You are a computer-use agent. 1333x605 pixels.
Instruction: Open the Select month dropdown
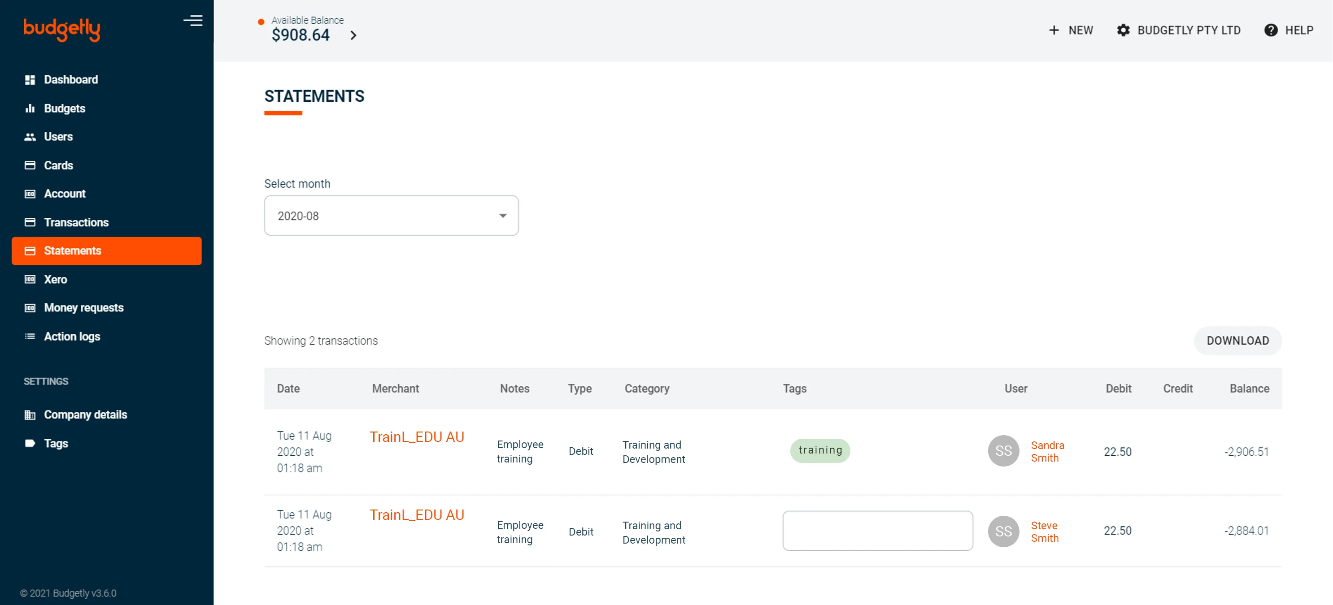[x=391, y=216]
